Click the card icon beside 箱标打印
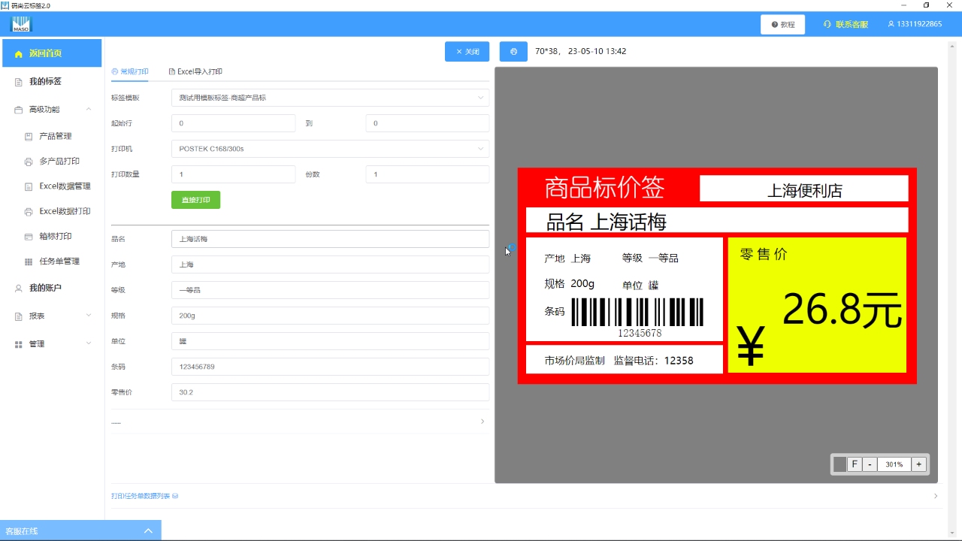The width and height of the screenshot is (962, 541). [29, 237]
